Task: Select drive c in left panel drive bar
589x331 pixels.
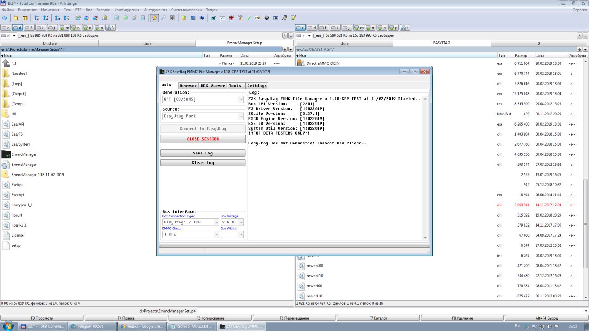Action: pyautogui.click(x=6, y=28)
